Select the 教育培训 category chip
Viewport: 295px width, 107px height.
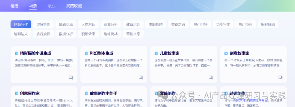click(133, 24)
